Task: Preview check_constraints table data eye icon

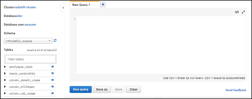Action: point(53,74)
